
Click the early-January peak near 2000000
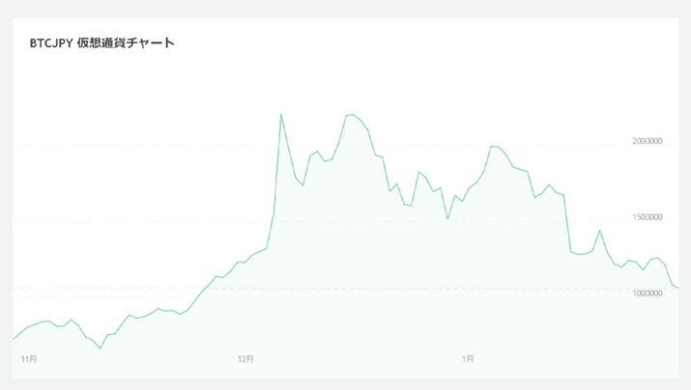pyautogui.click(x=494, y=146)
